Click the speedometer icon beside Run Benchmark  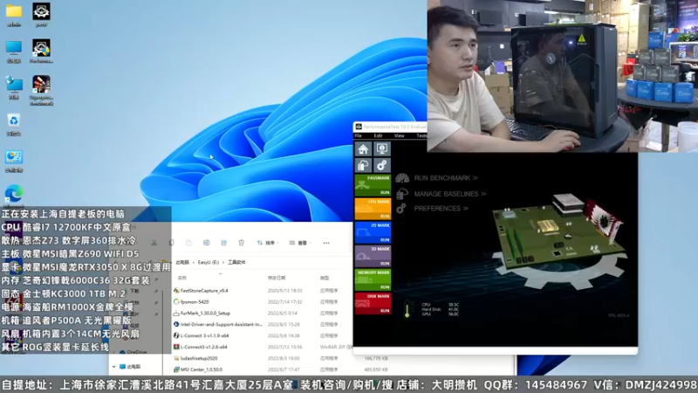pos(402,178)
